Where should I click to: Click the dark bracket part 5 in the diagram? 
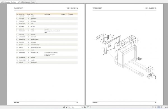(x=139, y=59)
